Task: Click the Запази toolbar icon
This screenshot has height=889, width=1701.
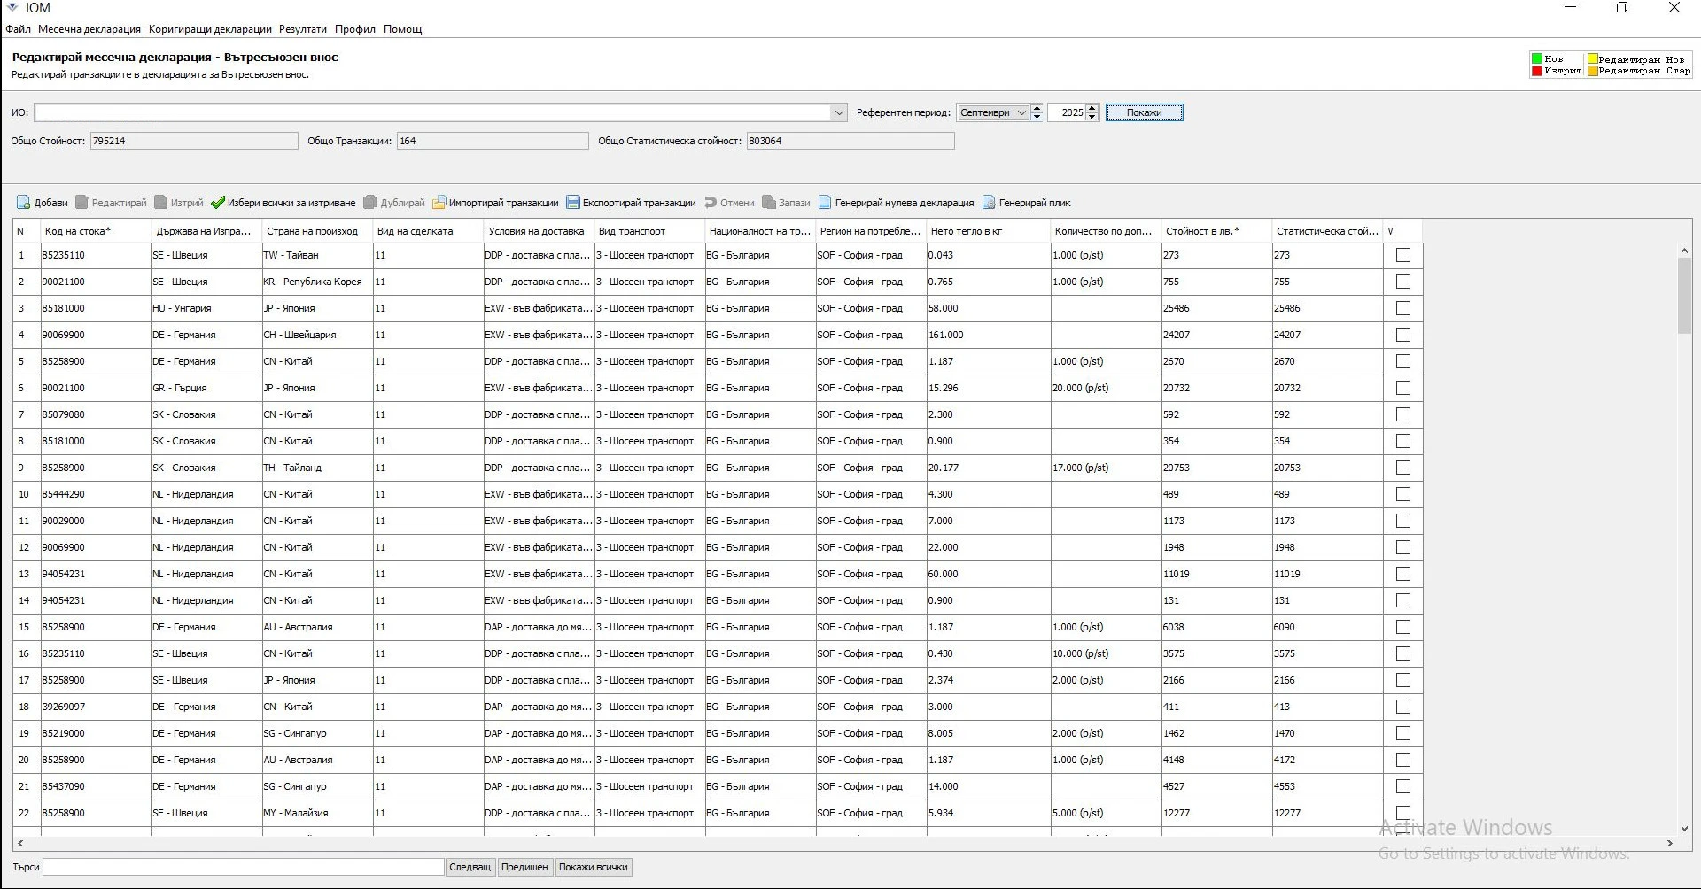Action: pyautogui.click(x=768, y=203)
